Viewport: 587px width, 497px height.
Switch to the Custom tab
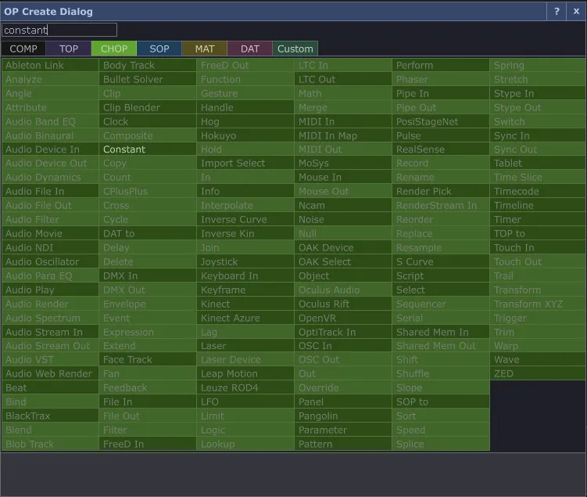click(295, 49)
